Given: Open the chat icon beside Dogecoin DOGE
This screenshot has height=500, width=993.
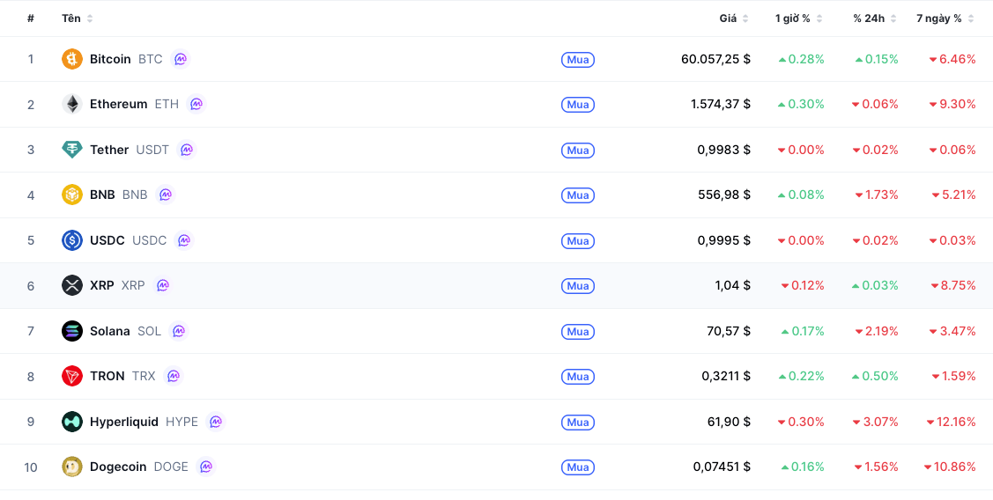Looking at the screenshot, I should (206, 467).
